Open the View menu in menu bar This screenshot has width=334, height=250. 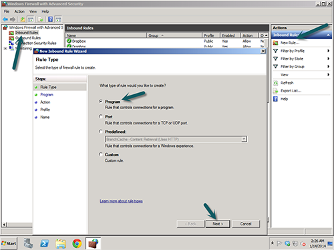click(x=33, y=11)
